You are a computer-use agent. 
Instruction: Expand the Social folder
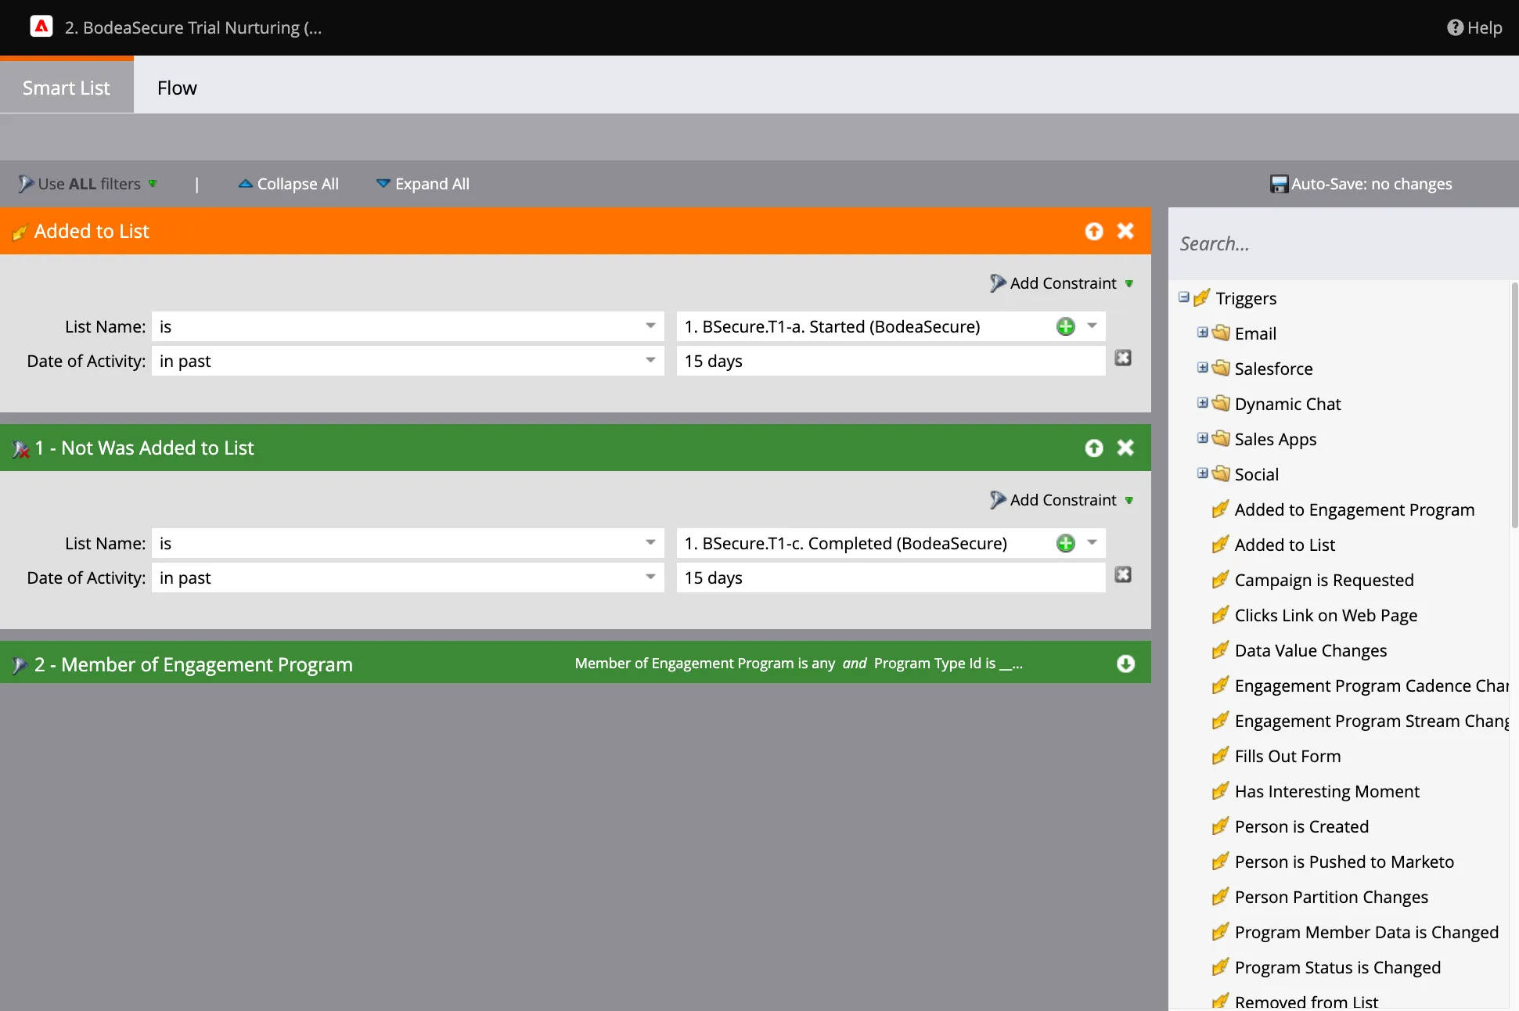point(1203,473)
